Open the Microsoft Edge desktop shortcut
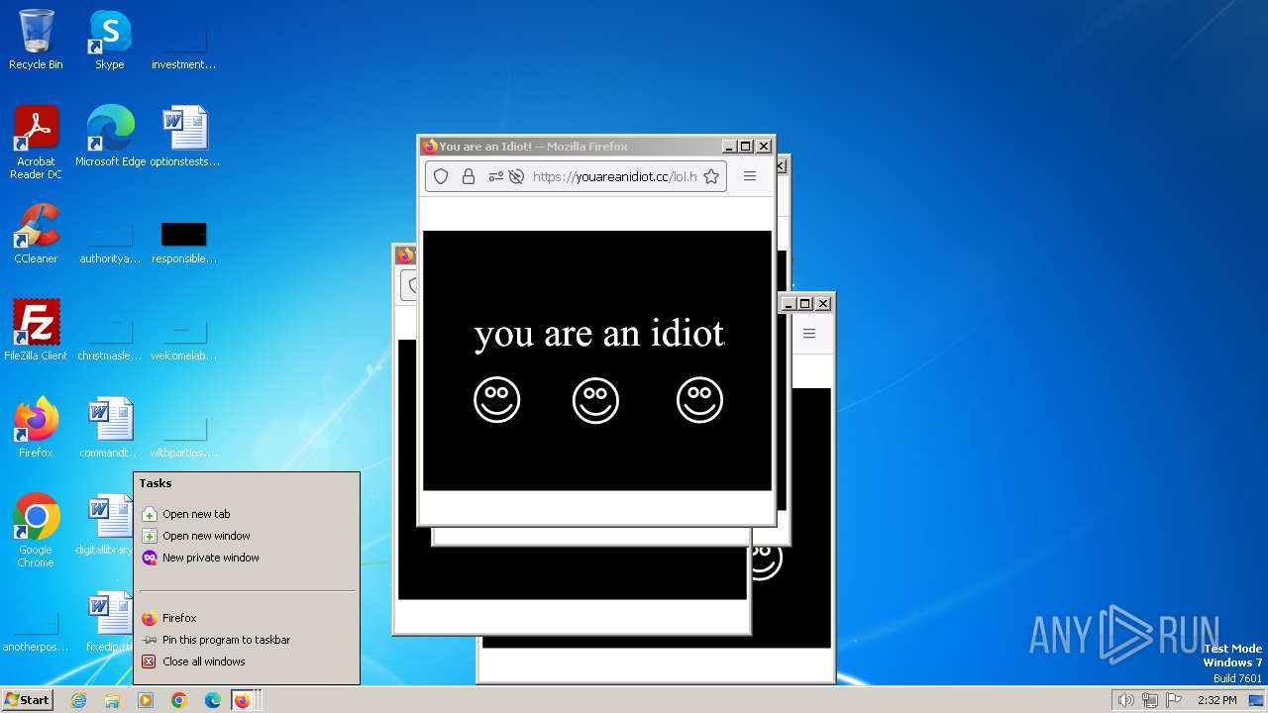1268x713 pixels. 110,137
